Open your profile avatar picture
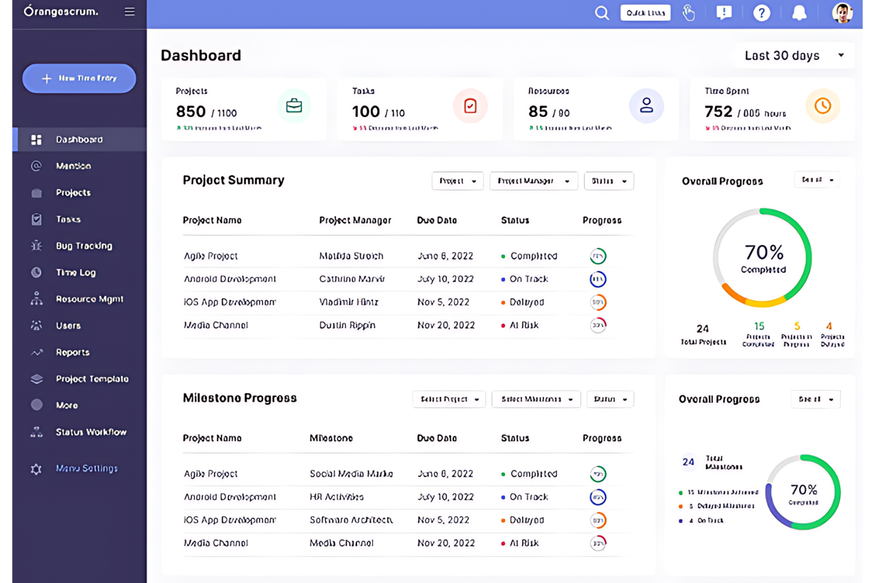This screenshot has width=875, height=583. click(842, 12)
